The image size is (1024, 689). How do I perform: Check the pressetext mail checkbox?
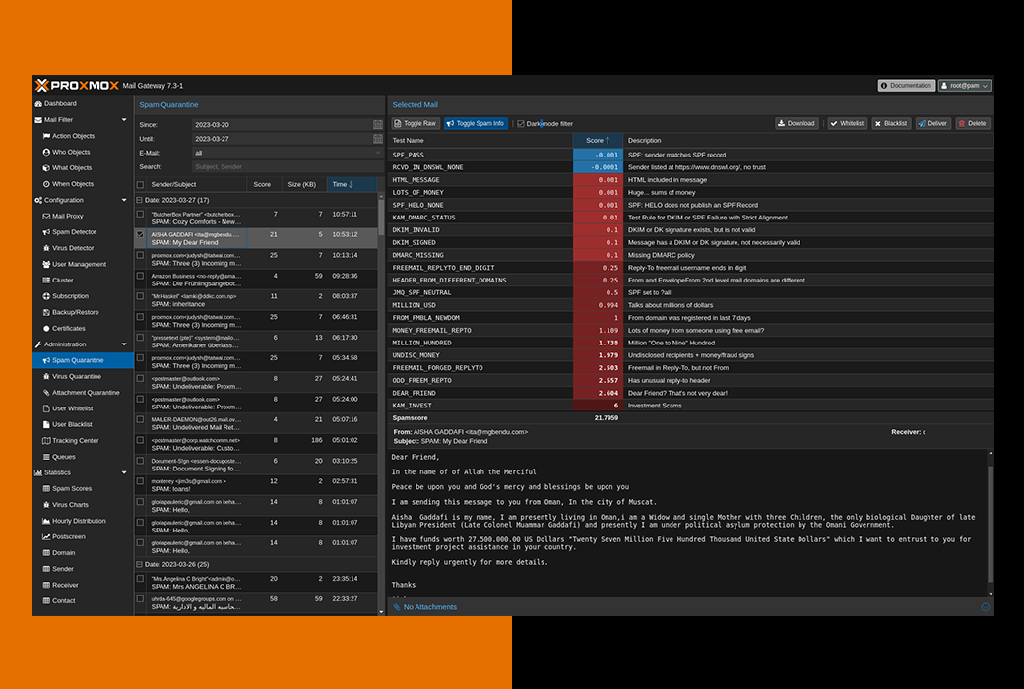(x=140, y=338)
